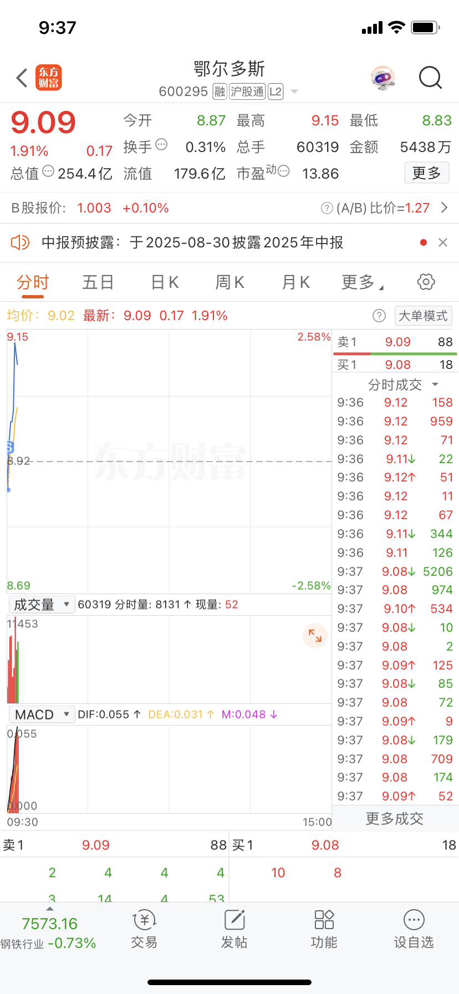The image size is (459, 994).
Task: Tap the red dot on announcement bar
Action: (x=424, y=242)
